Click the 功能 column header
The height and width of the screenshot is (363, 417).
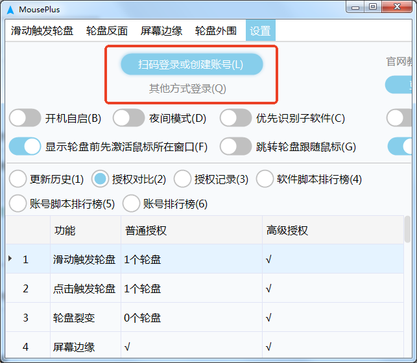pos(86,230)
